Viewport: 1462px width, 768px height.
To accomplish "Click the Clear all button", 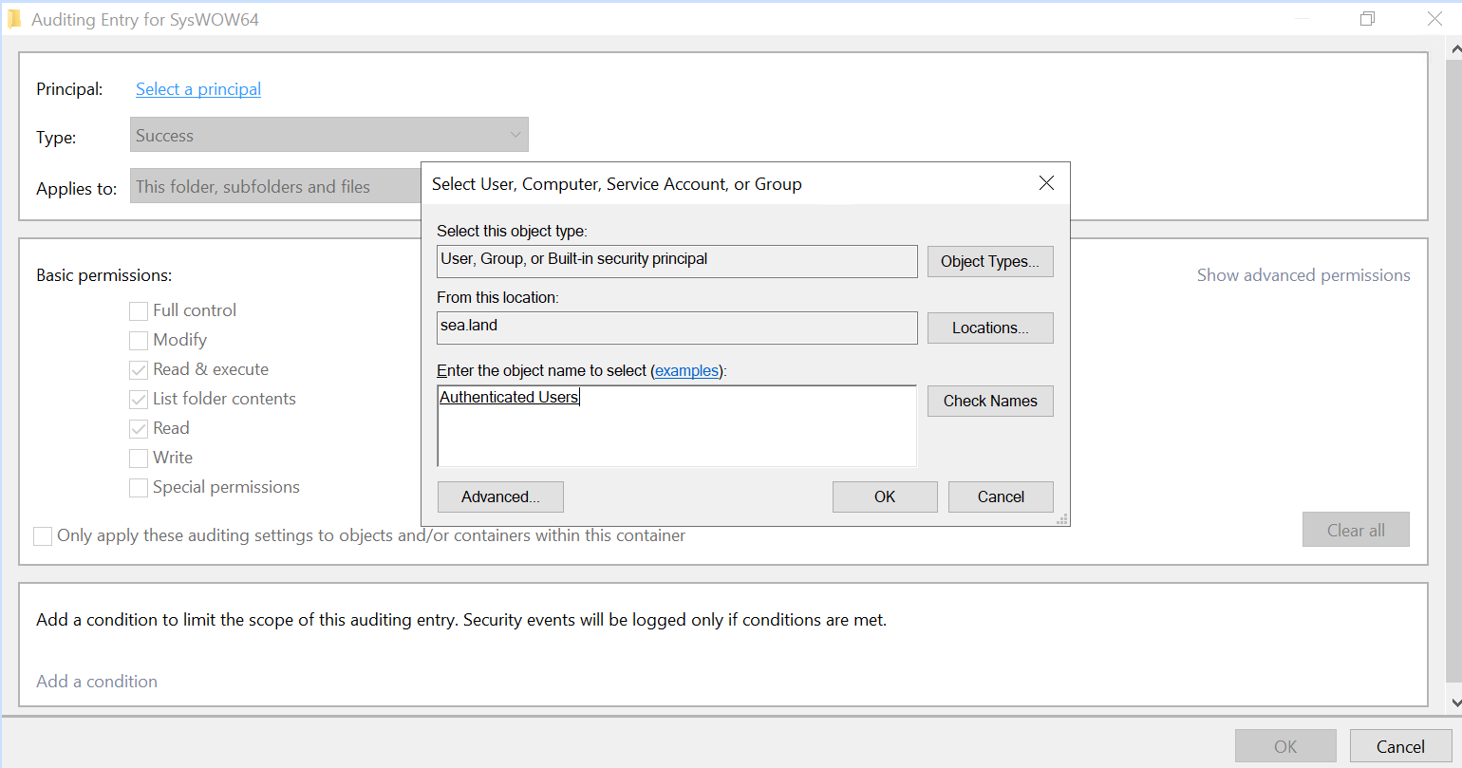I will (x=1356, y=529).
